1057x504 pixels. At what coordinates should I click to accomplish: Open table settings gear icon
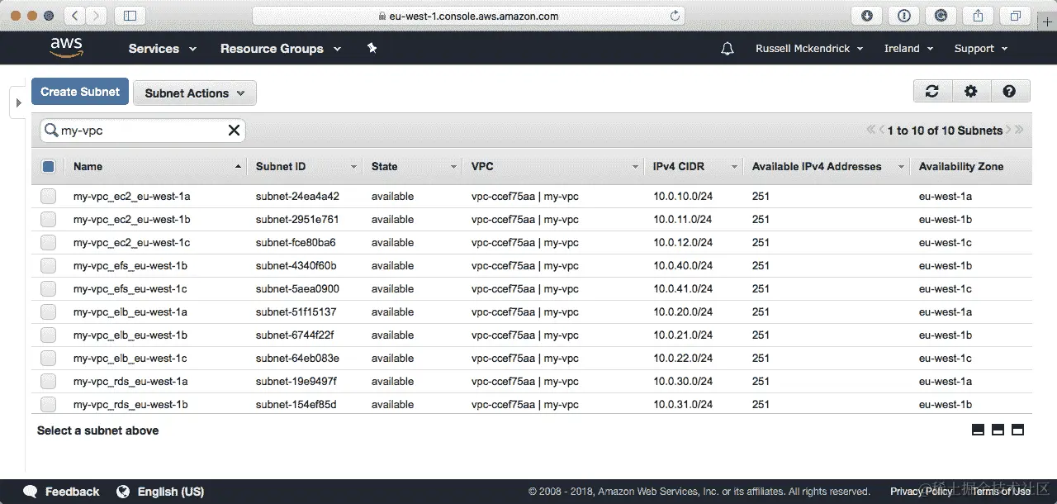point(971,92)
